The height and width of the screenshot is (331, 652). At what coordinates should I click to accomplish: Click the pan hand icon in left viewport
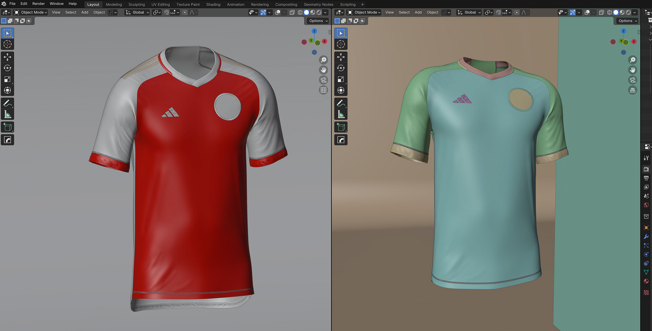[324, 70]
